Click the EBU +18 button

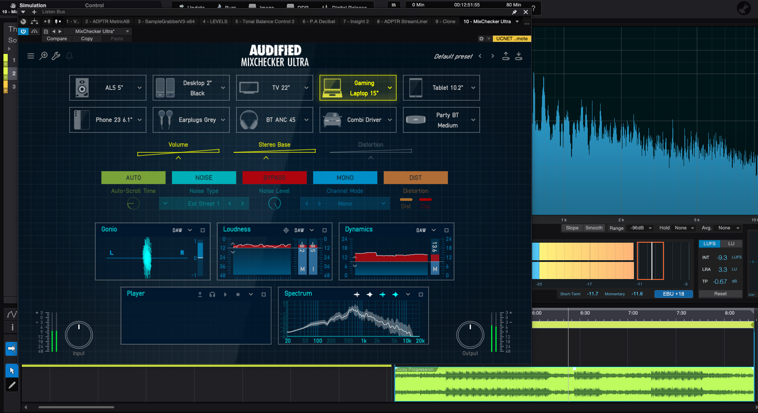pos(673,294)
